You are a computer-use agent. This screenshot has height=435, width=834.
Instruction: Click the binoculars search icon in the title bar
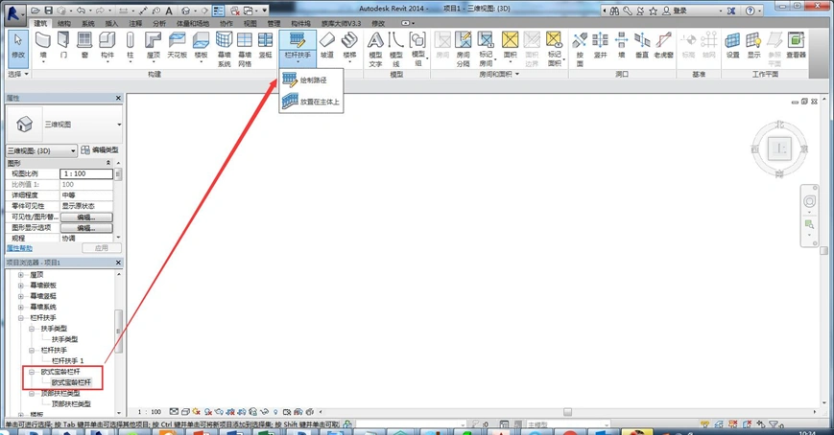click(614, 11)
